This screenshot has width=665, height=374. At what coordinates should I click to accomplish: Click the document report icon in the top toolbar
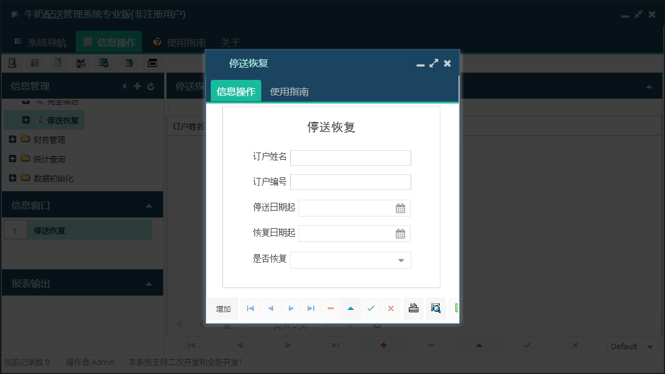pos(58,62)
